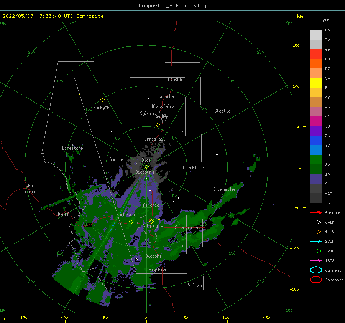The image size is (345, 323).
Task: Click the Banff label
Action: coord(63,214)
